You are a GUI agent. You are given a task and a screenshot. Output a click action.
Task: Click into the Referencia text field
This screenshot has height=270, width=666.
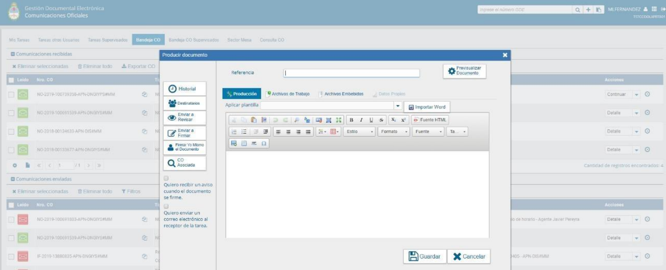351,73
